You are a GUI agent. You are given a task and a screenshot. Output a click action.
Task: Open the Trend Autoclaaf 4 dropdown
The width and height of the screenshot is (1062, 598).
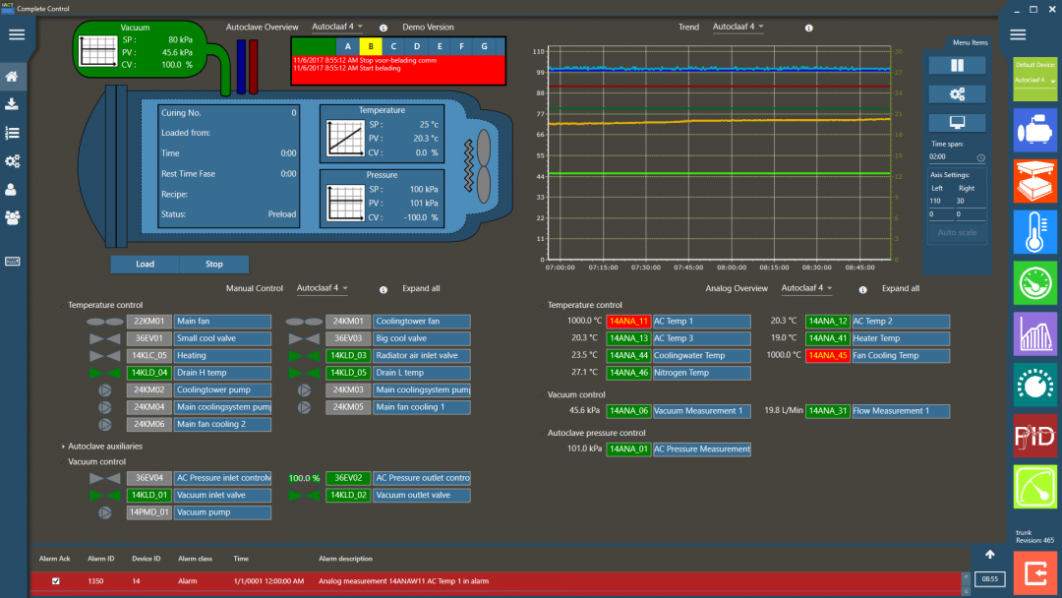737,27
